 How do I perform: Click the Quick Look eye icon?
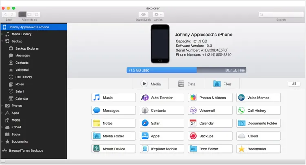click(143, 15)
